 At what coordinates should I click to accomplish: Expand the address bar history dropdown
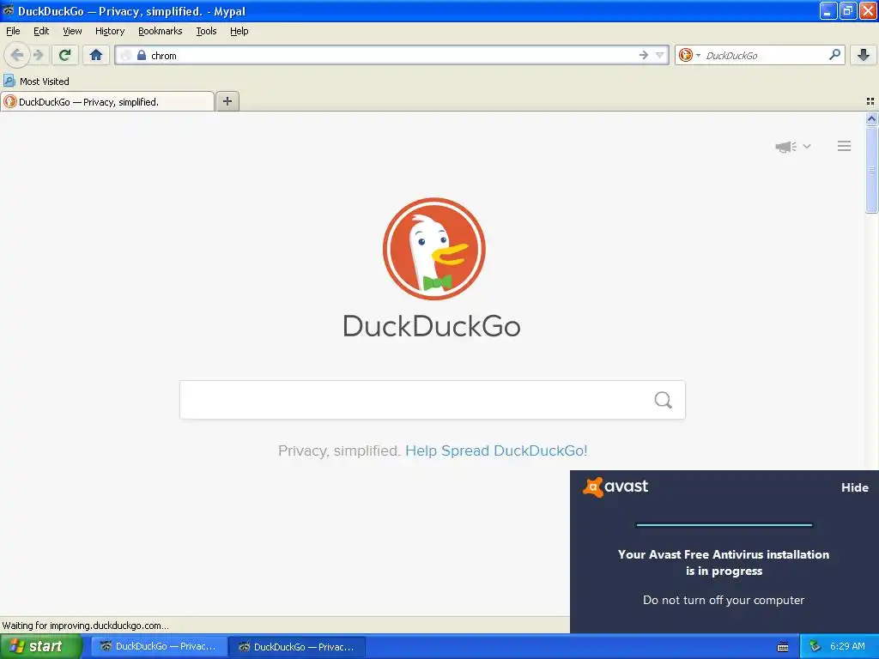(660, 55)
